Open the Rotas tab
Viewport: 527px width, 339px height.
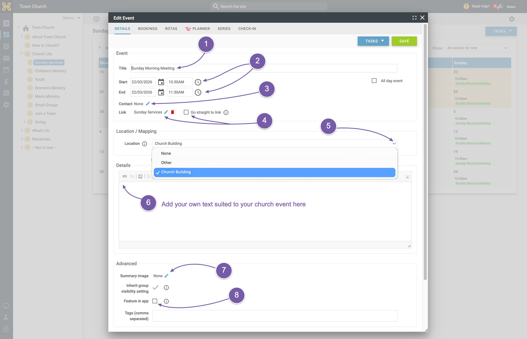[171, 29]
